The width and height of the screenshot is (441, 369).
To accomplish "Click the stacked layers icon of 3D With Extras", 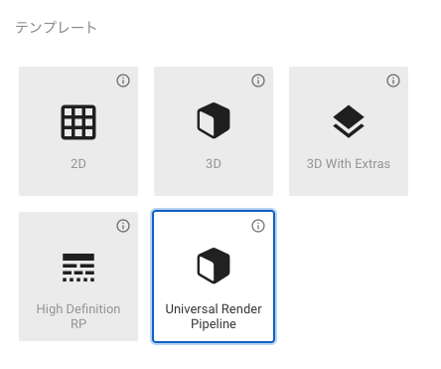I will tap(349, 121).
